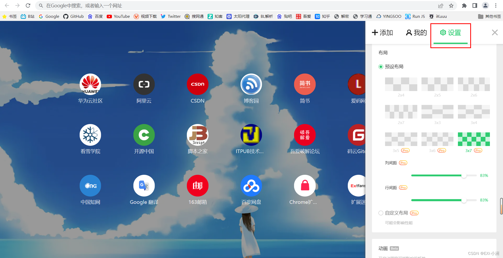Open the GitHub bookmark
This screenshot has height=258, width=503.
(x=73, y=16)
